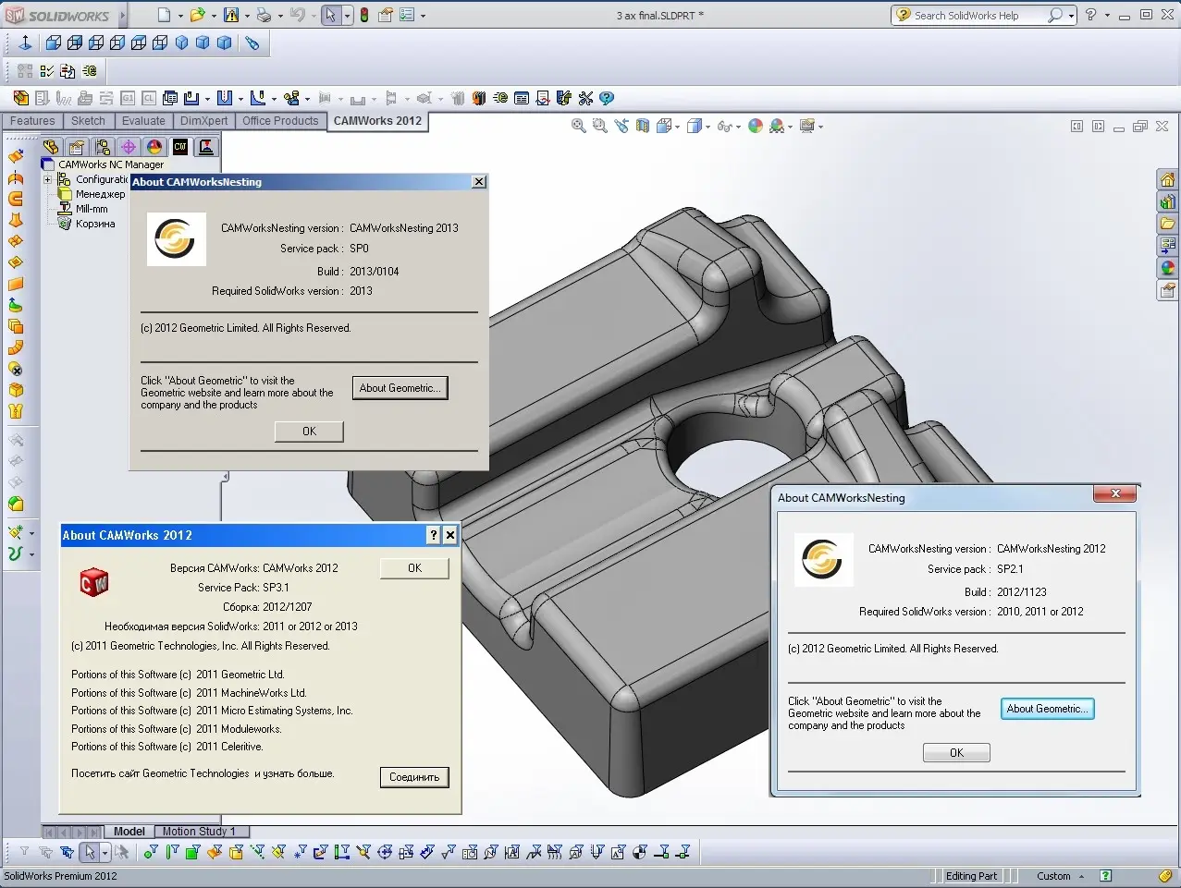This screenshot has height=888, width=1181.
Task: Open the View Settings monitor dropdown
Action: tap(820, 127)
